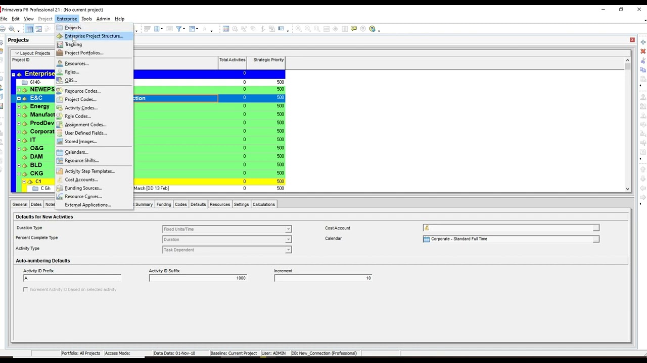Click the Print Preview toolbar icon

tap(11, 29)
